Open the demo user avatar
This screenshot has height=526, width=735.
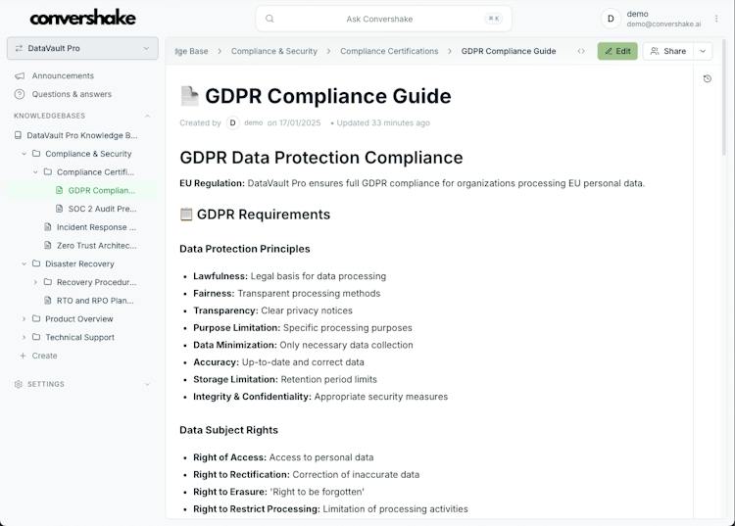(611, 19)
